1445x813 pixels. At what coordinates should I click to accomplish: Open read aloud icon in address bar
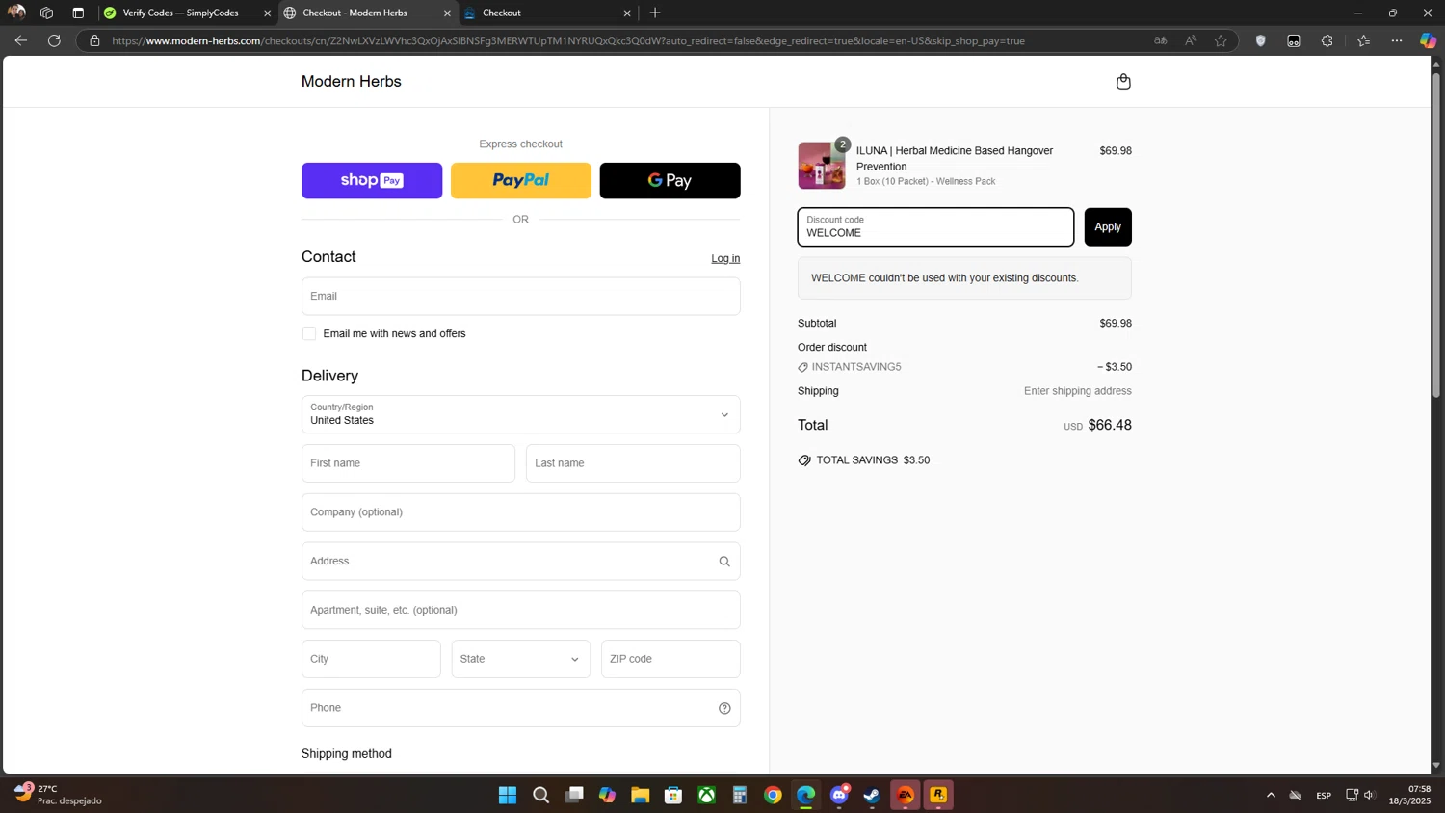tap(1191, 40)
